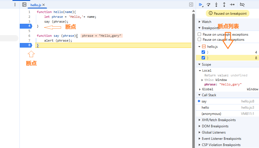Enable Pause on uncaught exceptions
259x148 pixels.
[199, 34]
